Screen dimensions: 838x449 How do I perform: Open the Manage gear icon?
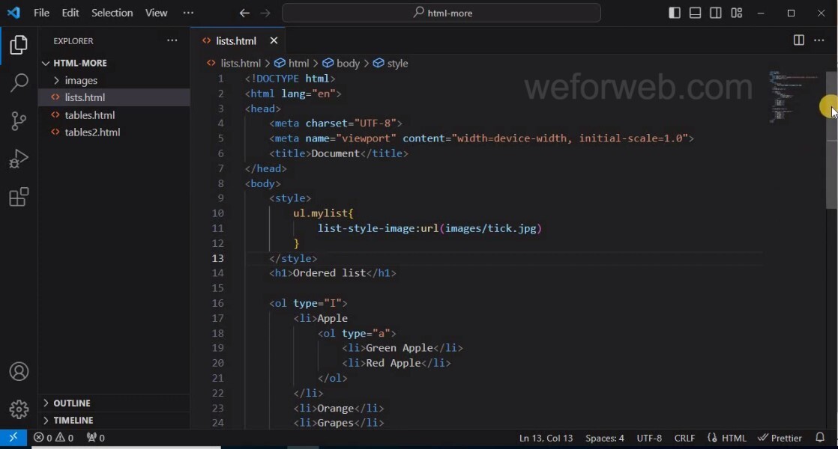click(19, 409)
